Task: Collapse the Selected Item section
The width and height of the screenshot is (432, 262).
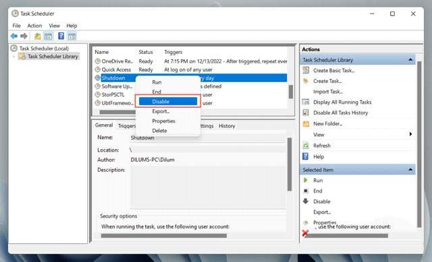Action: (x=410, y=170)
